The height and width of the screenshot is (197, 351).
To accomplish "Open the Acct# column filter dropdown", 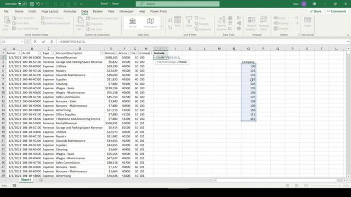I will click(x=40, y=53).
